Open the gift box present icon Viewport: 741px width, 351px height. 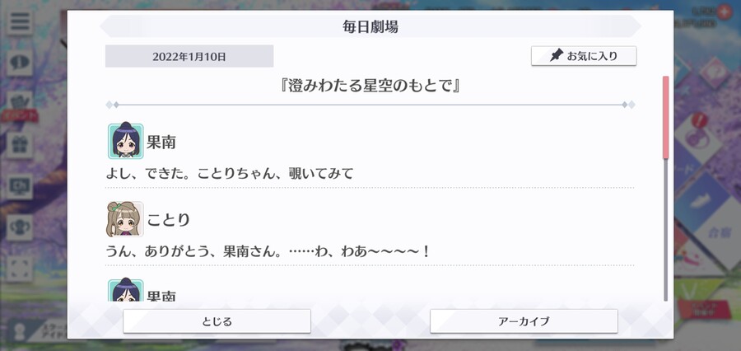20,145
